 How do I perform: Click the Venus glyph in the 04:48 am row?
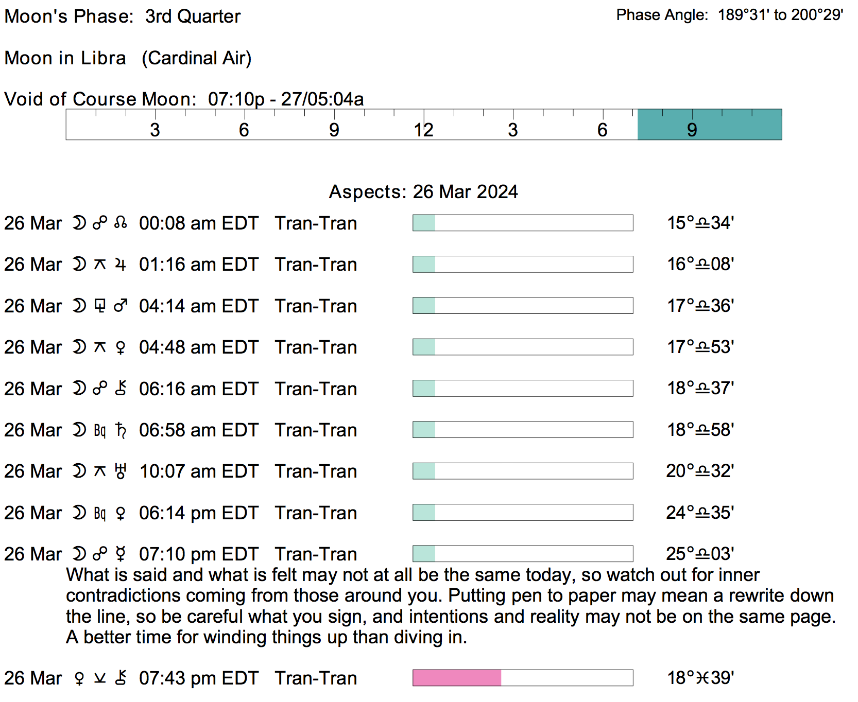pyautogui.click(x=121, y=347)
